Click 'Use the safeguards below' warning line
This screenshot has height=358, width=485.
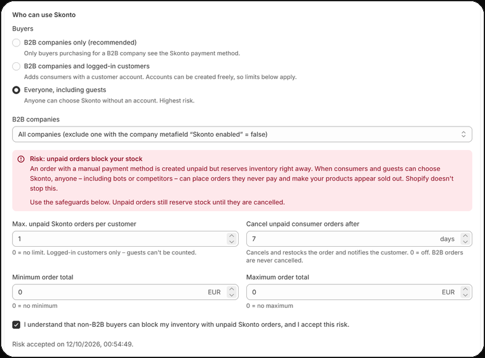(157, 202)
